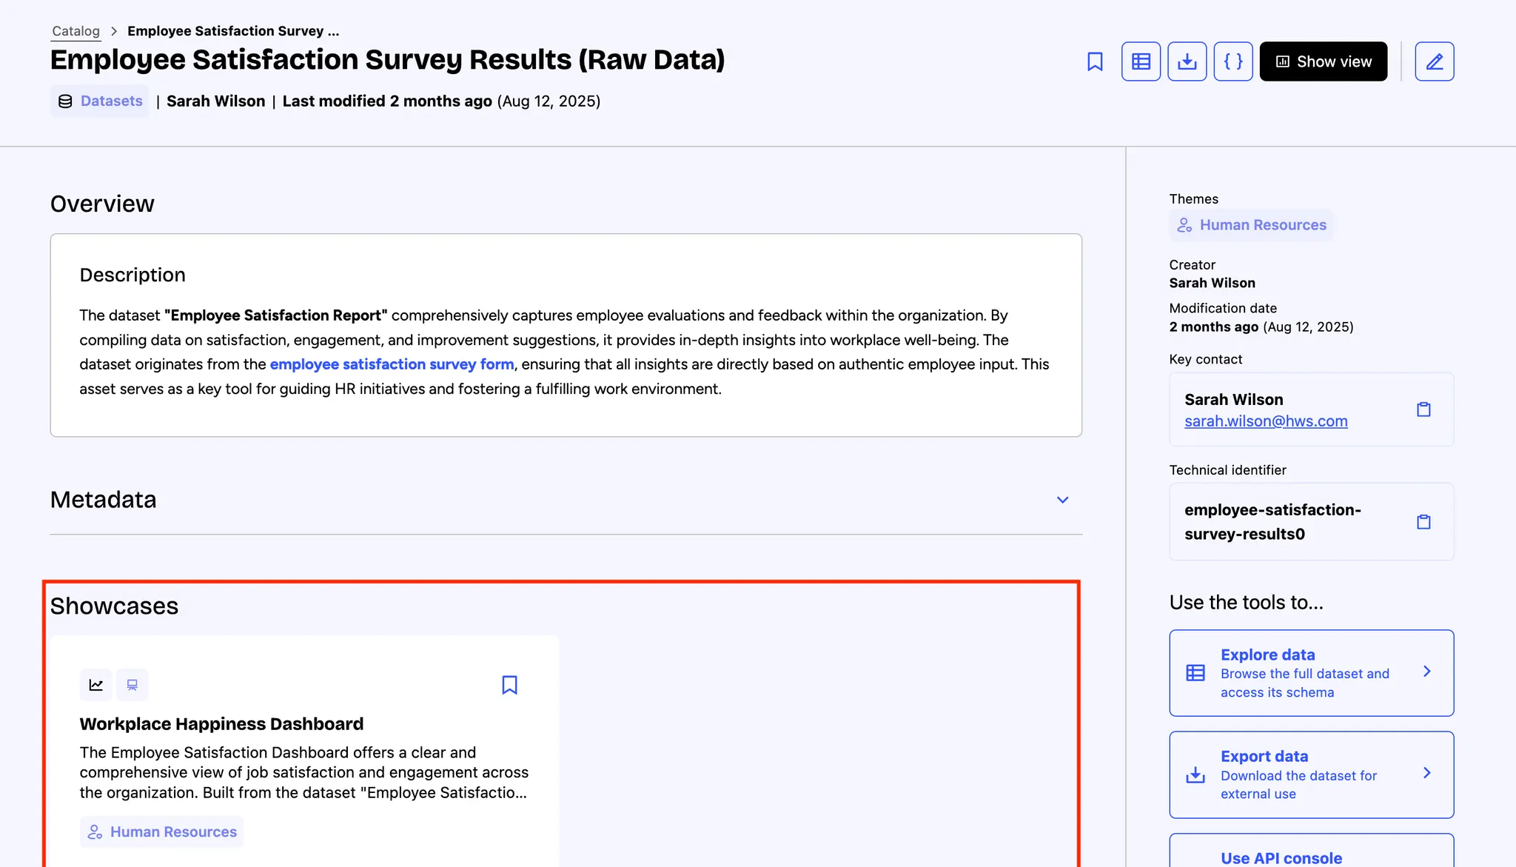
Task: Click the download export icon in header
Action: click(1187, 61)
